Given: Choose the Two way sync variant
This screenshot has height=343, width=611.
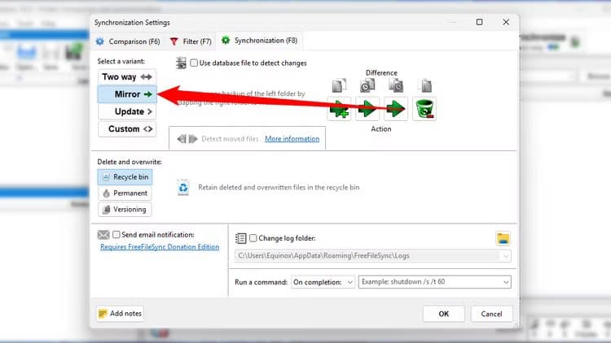Looking at the screenshot, I should [x=127, y=77].
